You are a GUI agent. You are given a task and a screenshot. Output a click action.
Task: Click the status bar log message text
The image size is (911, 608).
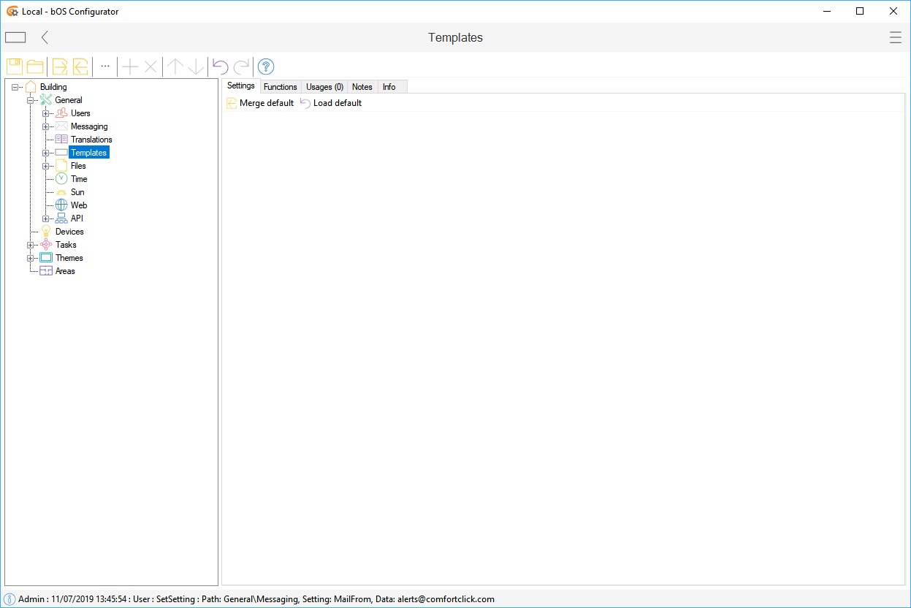[x=256, y=599]
